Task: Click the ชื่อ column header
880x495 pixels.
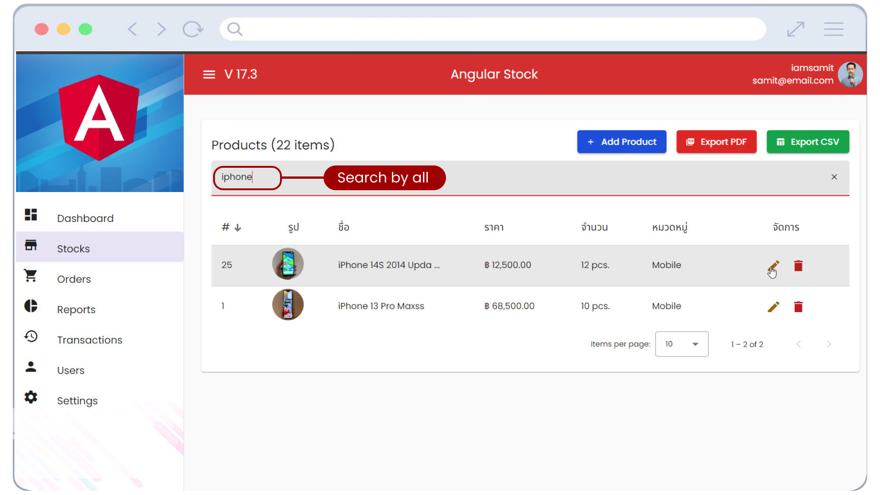Action: (x=344, y=226)
